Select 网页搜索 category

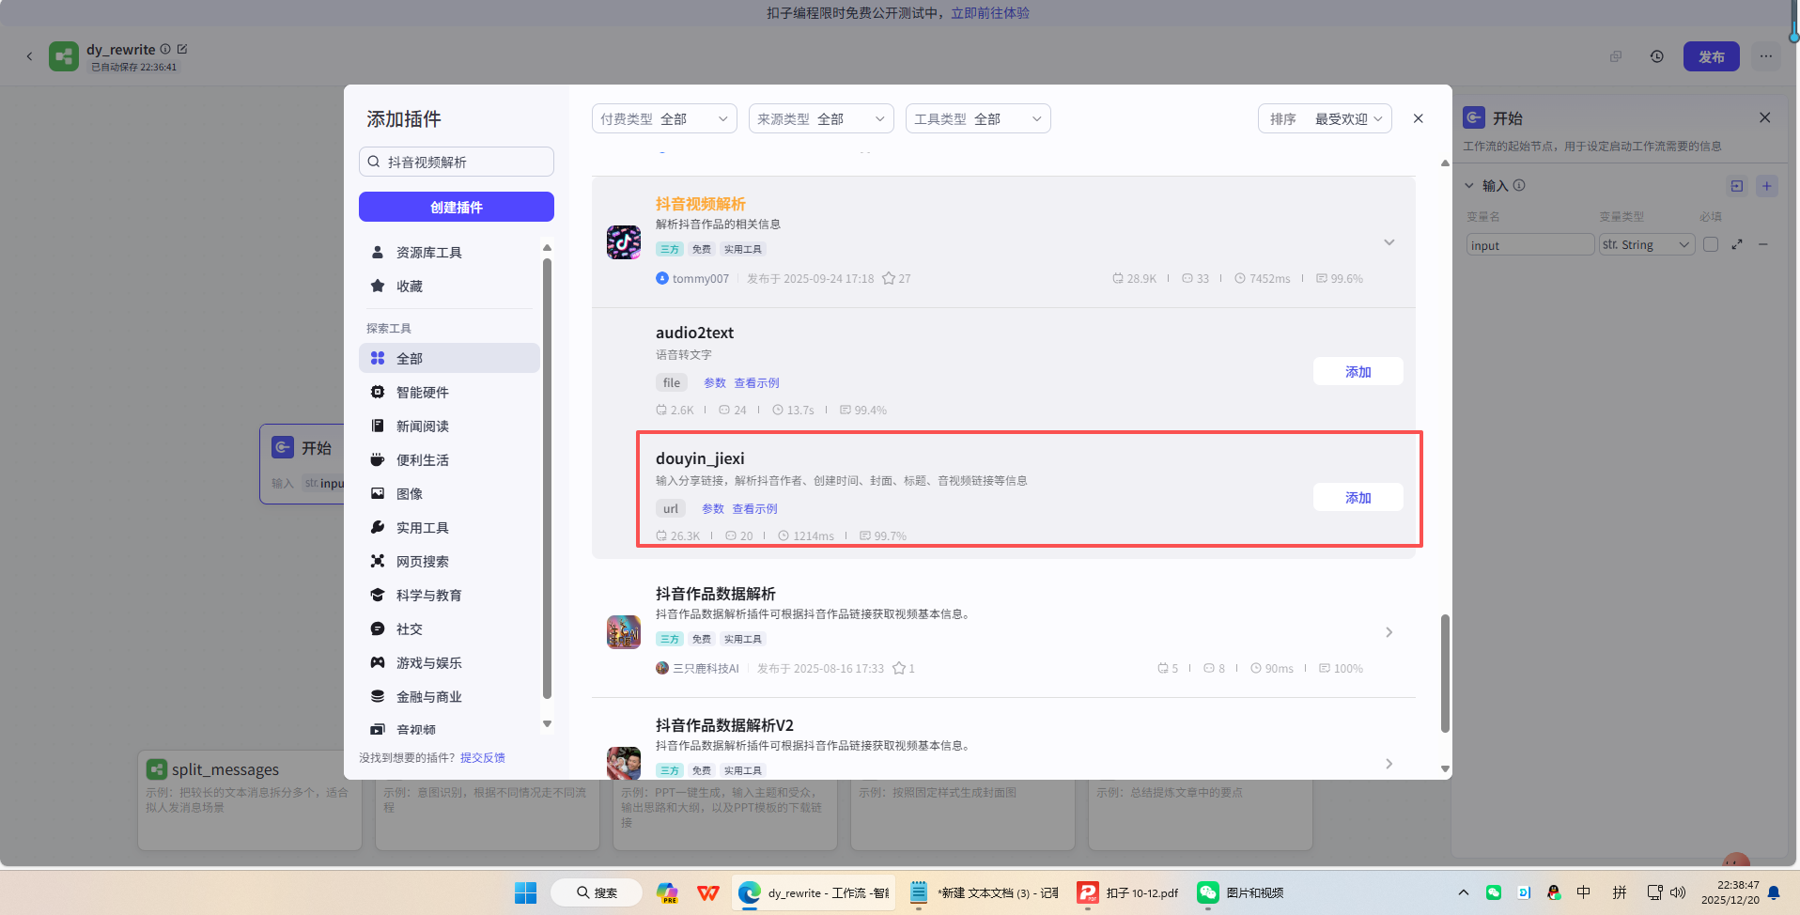[449, 561]
